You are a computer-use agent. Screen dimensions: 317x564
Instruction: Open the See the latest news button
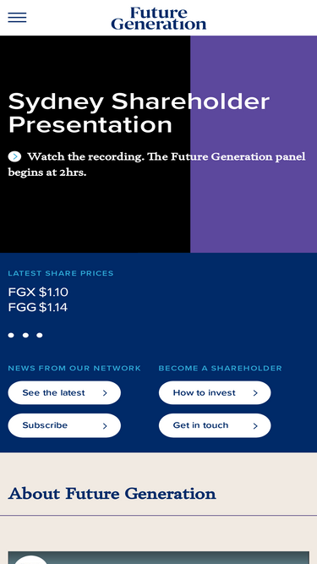click(x=64, y=393)
